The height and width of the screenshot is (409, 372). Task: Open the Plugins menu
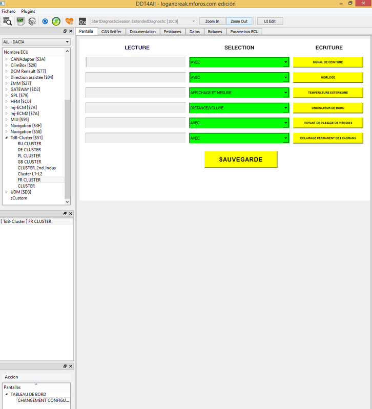pyautogui.click(x=28, y=11)
